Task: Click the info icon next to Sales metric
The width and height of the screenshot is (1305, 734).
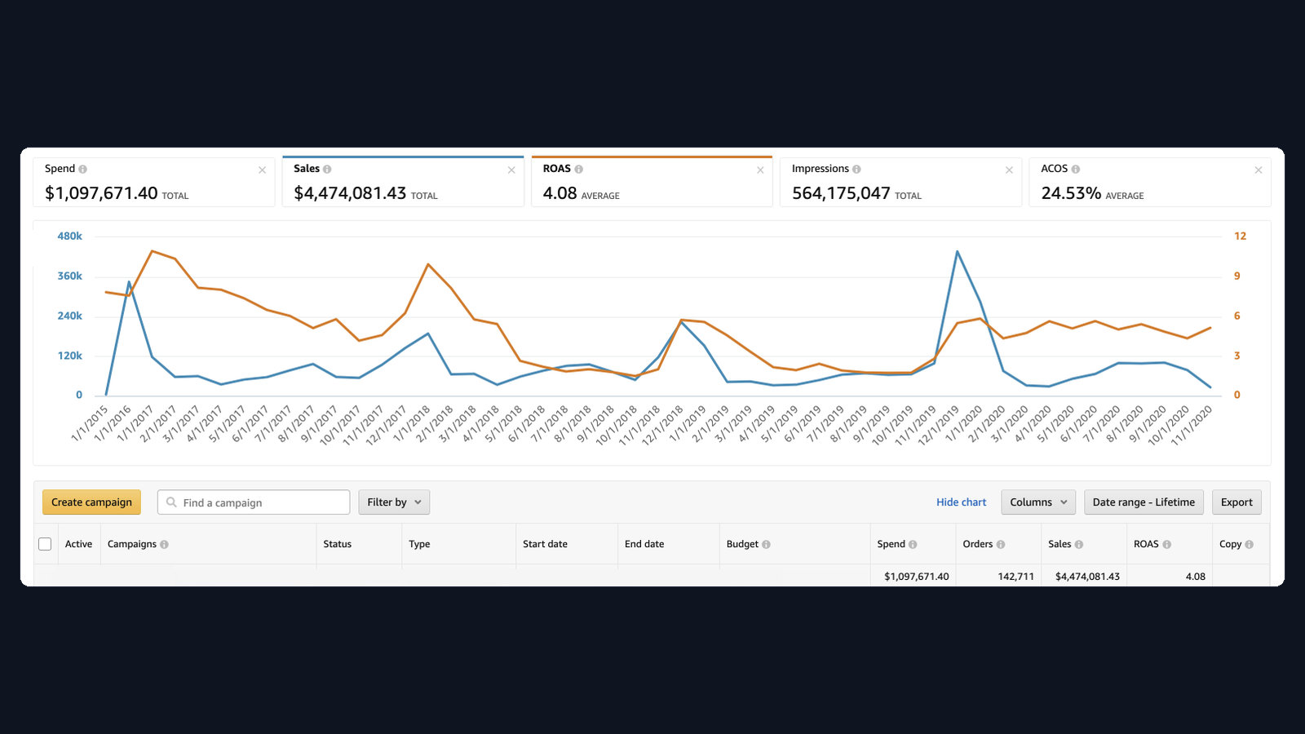Action: point(327,169)
